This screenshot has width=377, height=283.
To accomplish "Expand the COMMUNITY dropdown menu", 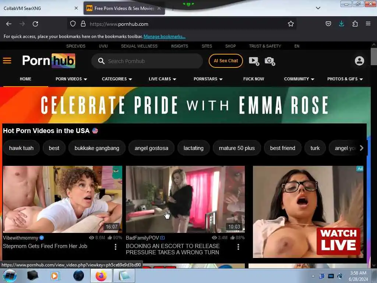I will tap(299, 79).
